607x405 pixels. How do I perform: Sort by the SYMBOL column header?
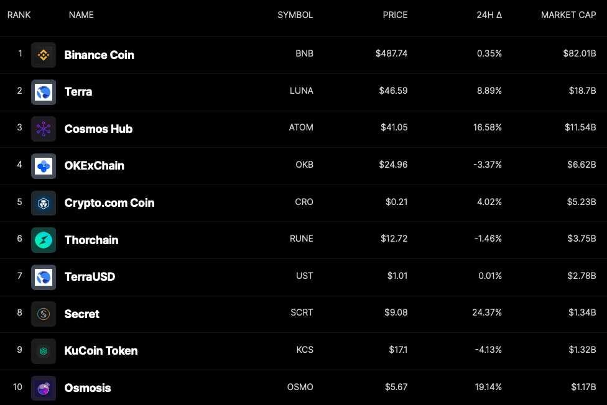pyautogui.click(x=295, y=15)
